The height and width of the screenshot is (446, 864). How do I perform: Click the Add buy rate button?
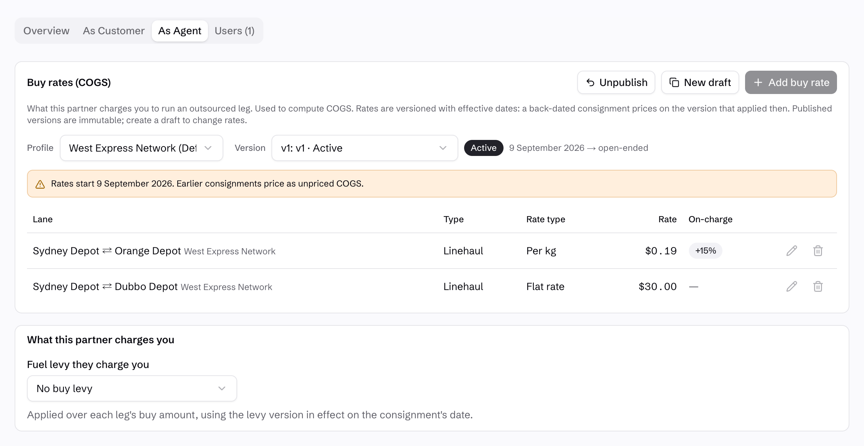pyautogui.click(x=791, y=82)
